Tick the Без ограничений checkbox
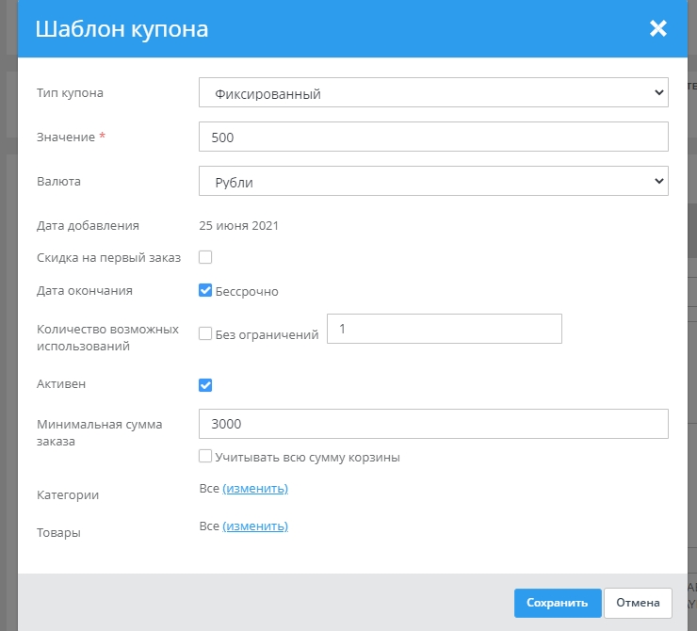The image size is (697, 631). pos(205,333)
